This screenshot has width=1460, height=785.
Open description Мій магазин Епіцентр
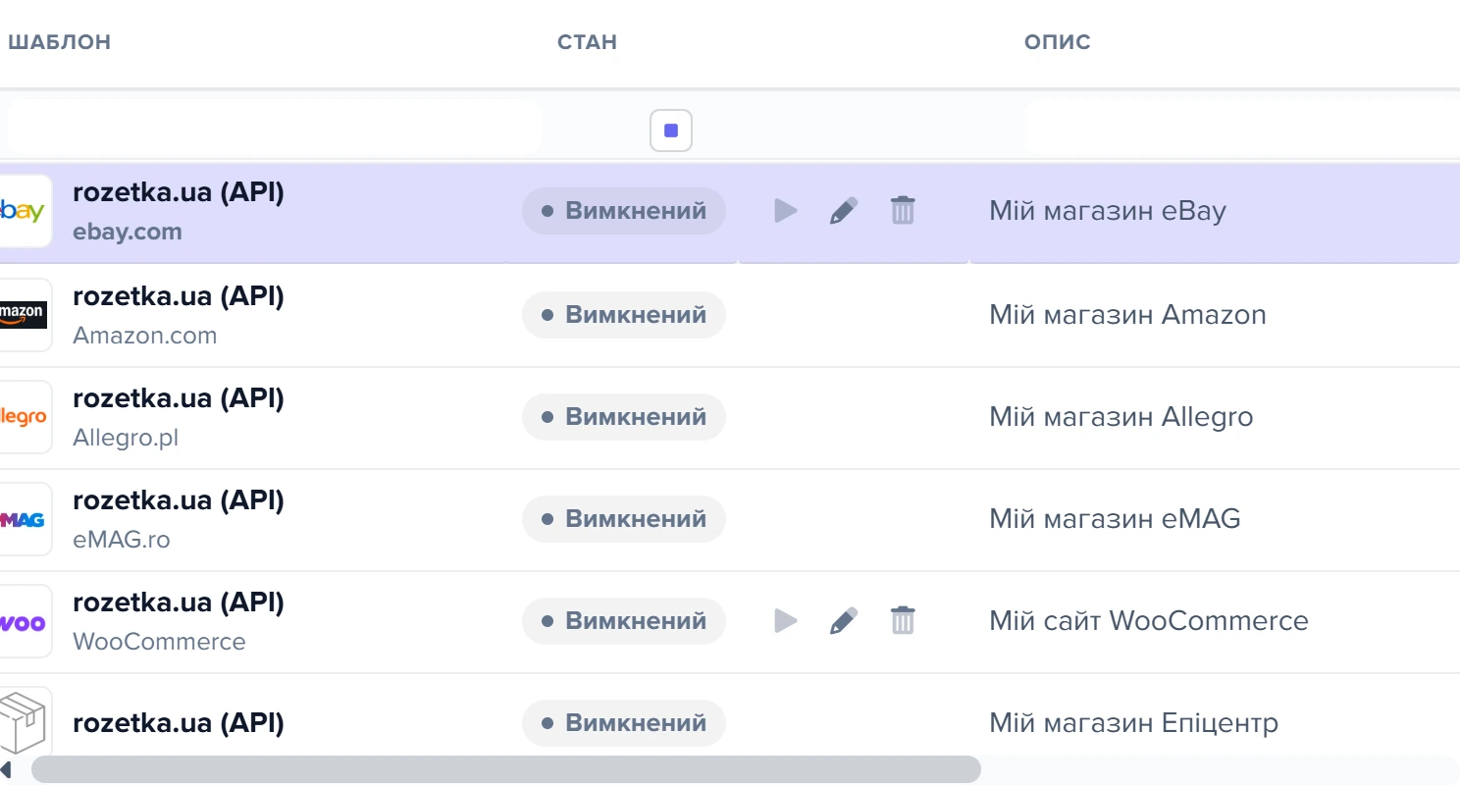point(1133,723)
